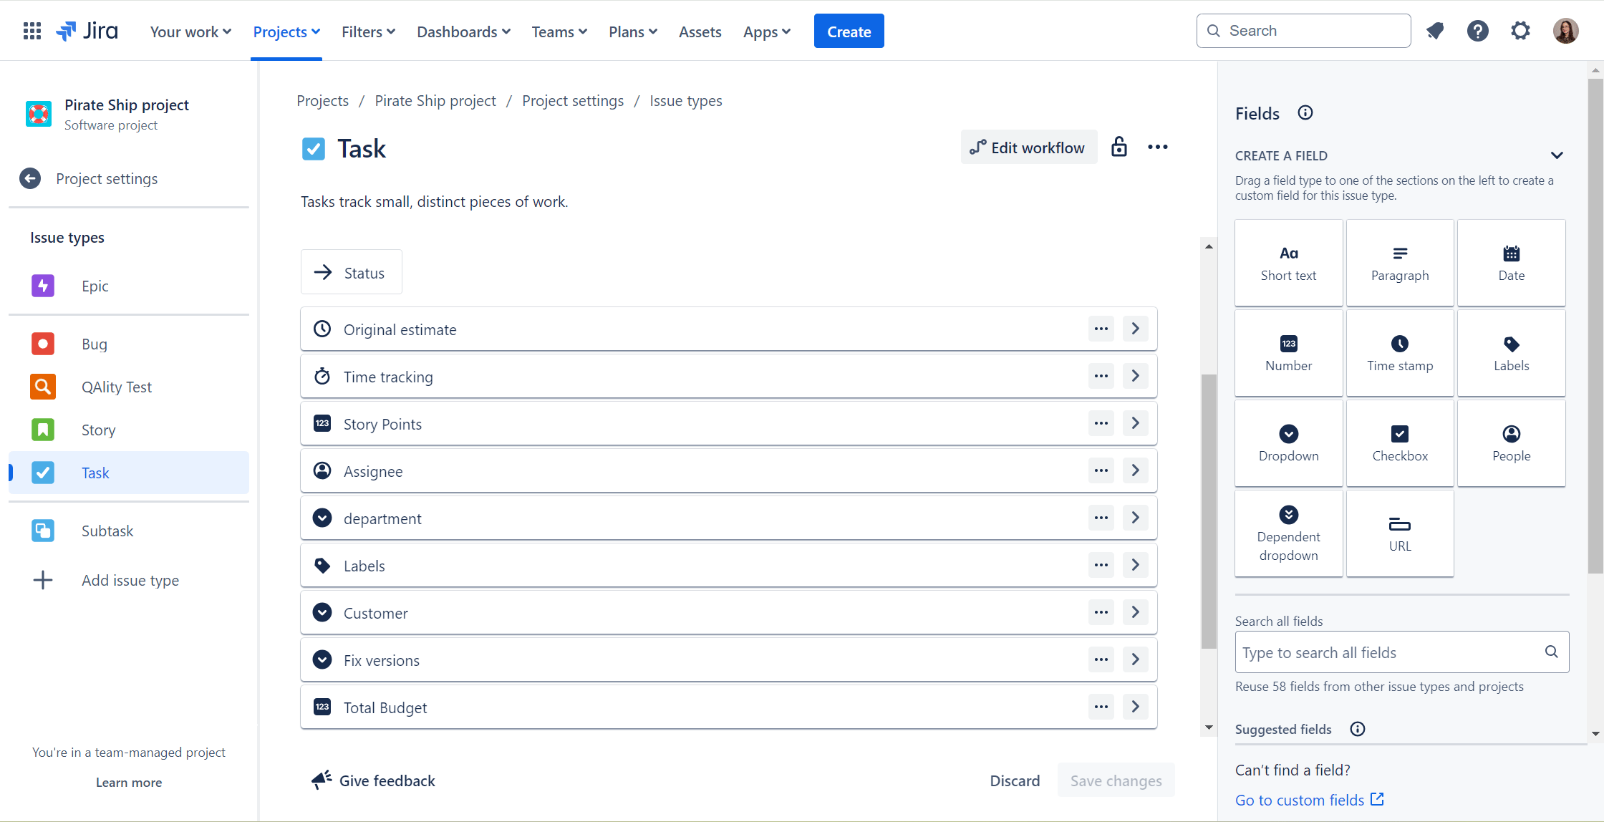The image size is (1604, 822).
Task: Click the search icon in Search all fields
Action: [x=1551, y=652]
